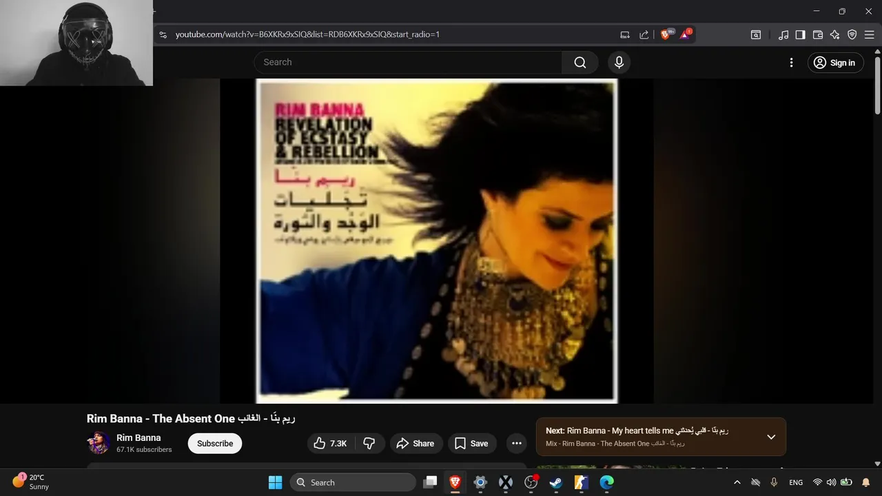The width and height of the screenshot is (882, 496).
Task: Switch ENG input language indicator
Action: 796,482
